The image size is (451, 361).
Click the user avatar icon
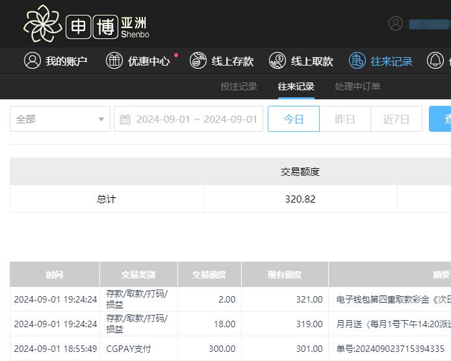point(396,23)
